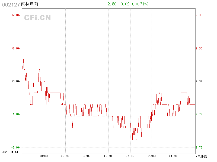
Task: Click the 2.79 price axis label
Action: click(199, 114)
